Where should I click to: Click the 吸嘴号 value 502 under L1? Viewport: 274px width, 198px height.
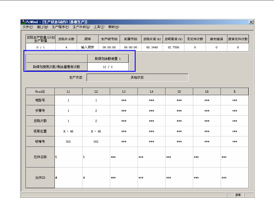coord(68,142)
